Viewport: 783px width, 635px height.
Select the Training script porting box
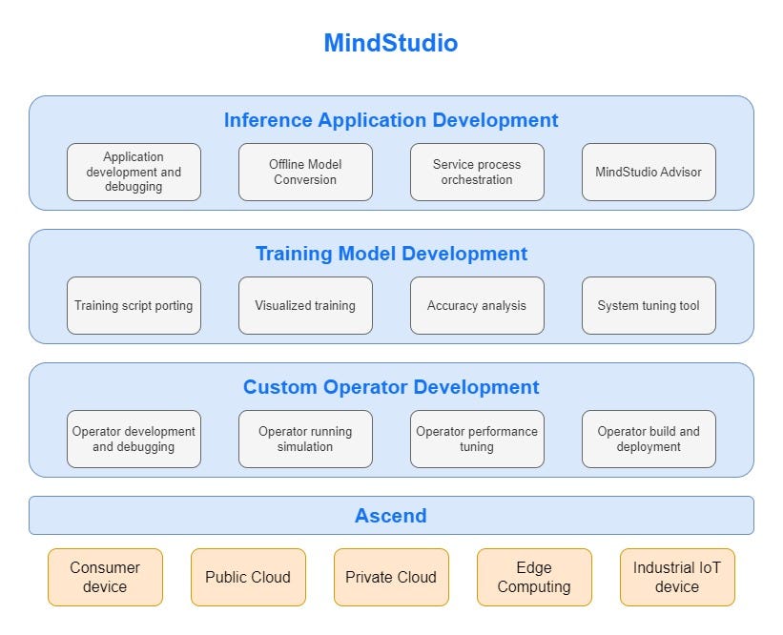[134, 305]
